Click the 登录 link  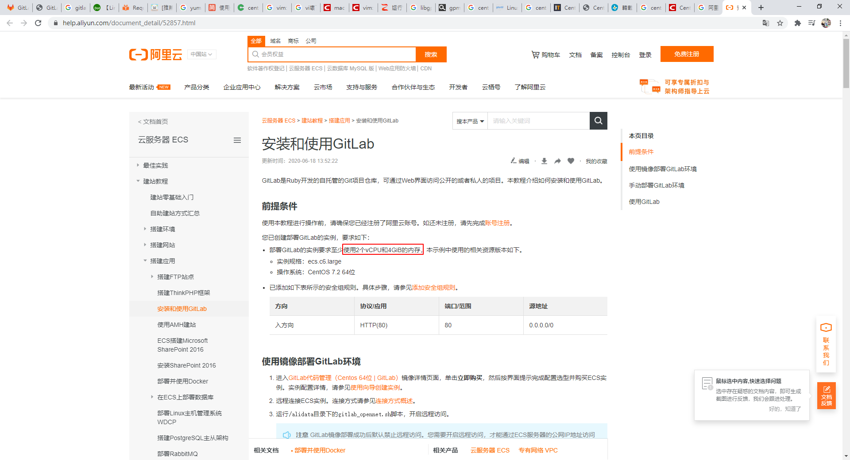pos(645,55)
